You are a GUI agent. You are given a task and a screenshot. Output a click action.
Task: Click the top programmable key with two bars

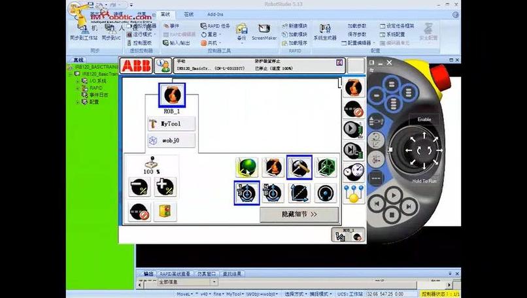click(392, 84)
